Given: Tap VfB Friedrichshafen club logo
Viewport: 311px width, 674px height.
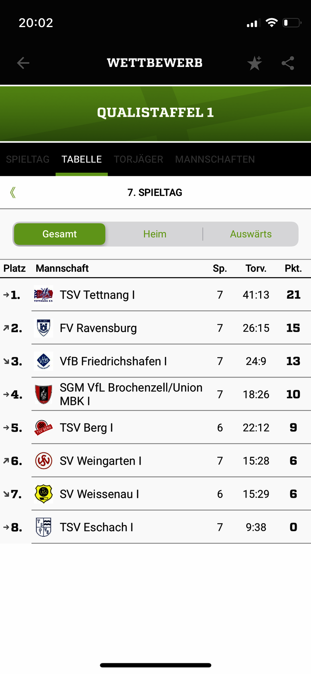Looking at the screenshot, I should point(44,361).
